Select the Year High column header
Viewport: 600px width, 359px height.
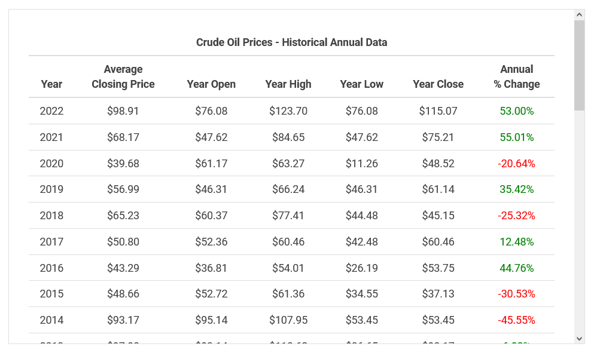tap(288, 84)
